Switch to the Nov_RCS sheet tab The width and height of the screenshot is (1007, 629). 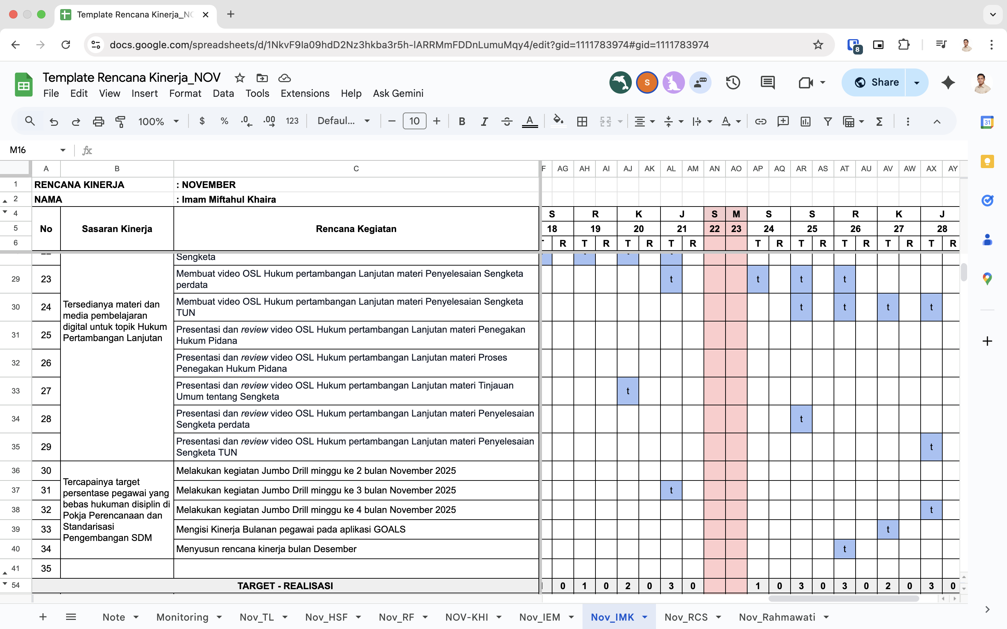(686, 617)
